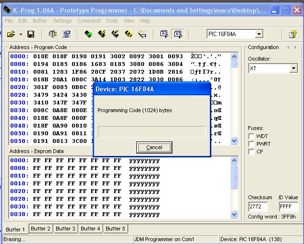Expand the Oscillator XT dropdown
Image resolution: width=304 pixels, height=244 pixels.
294,69
